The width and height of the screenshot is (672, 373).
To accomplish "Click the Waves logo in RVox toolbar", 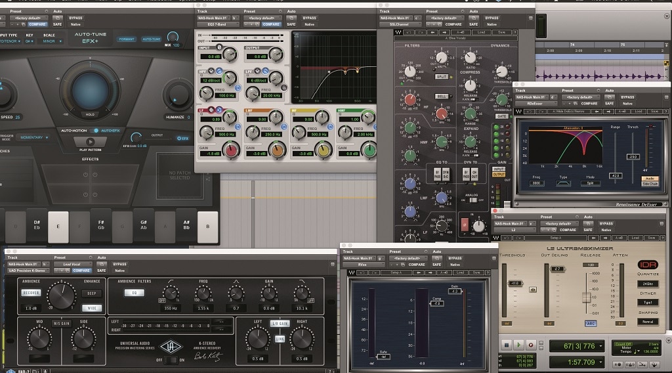I will click(352, 273).
